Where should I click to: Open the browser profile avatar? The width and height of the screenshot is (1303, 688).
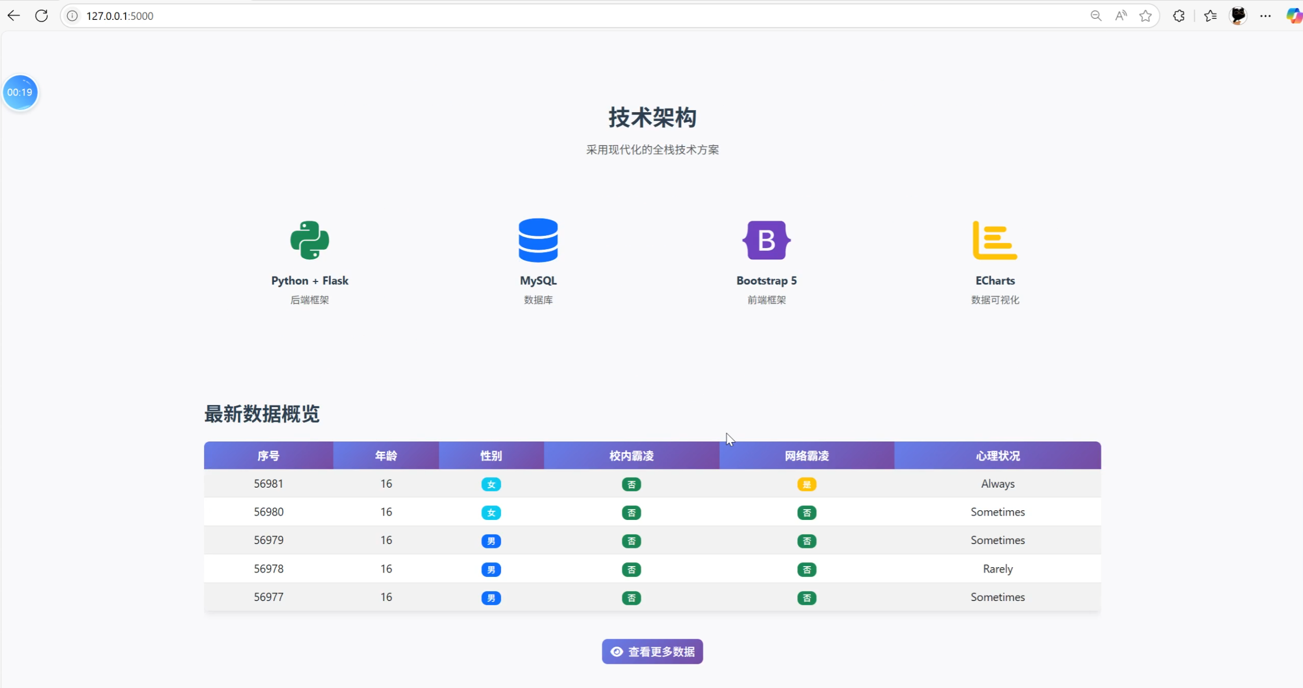(x=1238, y=16)
